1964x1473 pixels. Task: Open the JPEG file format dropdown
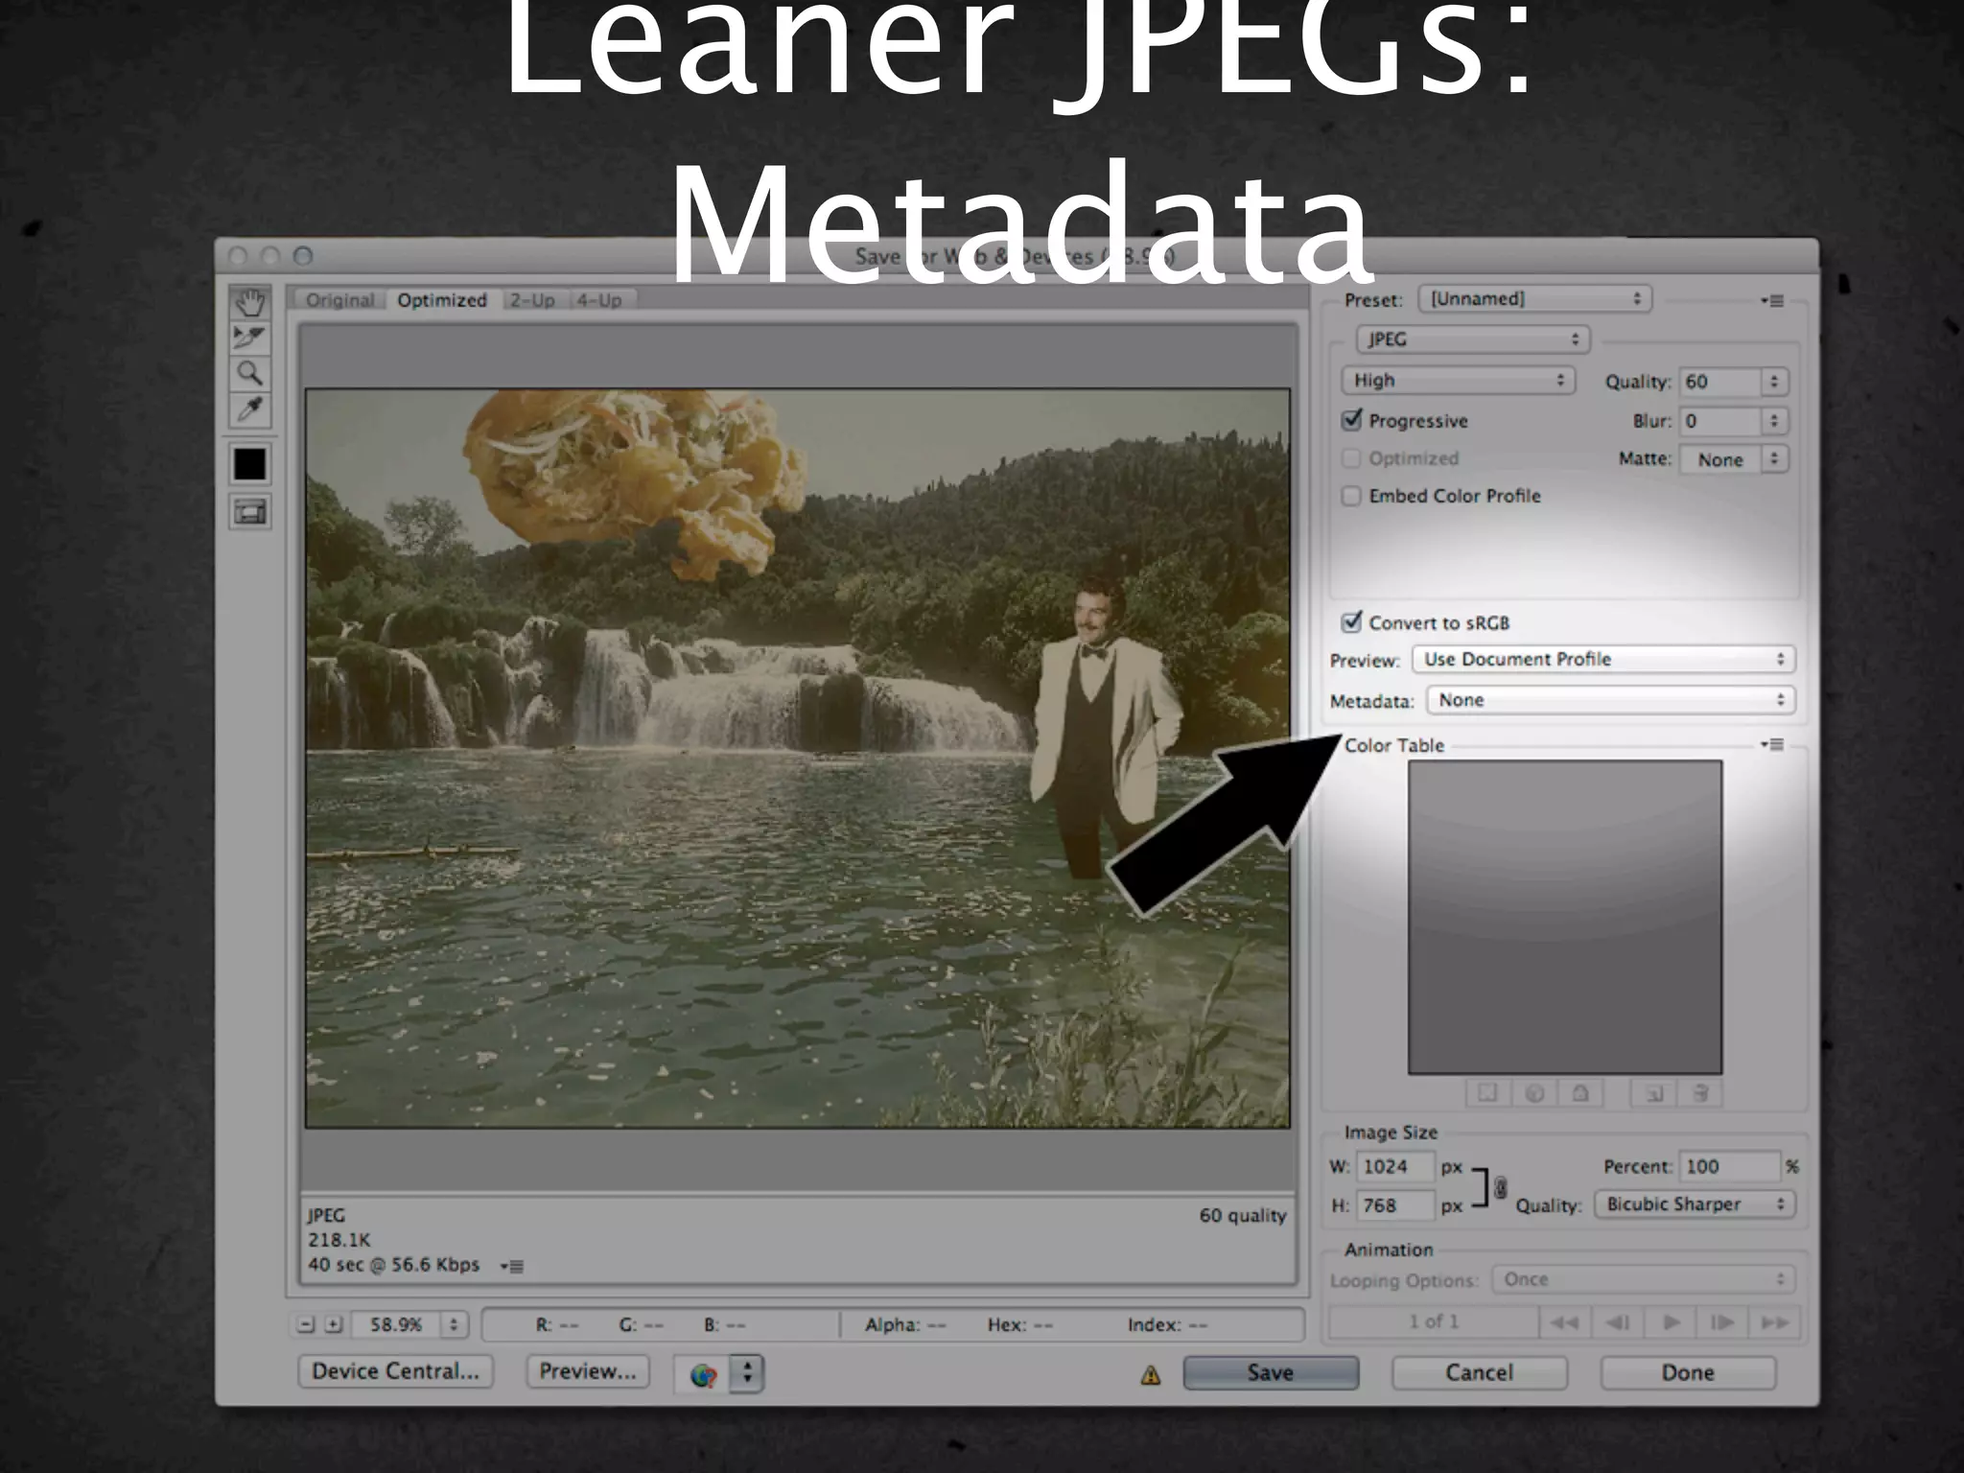tap(1473, 339)
